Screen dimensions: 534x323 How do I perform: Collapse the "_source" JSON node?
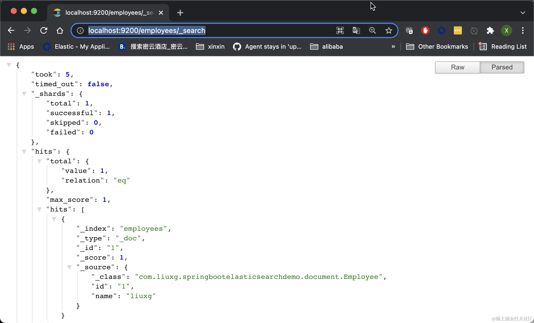click(x=69, y=267)
